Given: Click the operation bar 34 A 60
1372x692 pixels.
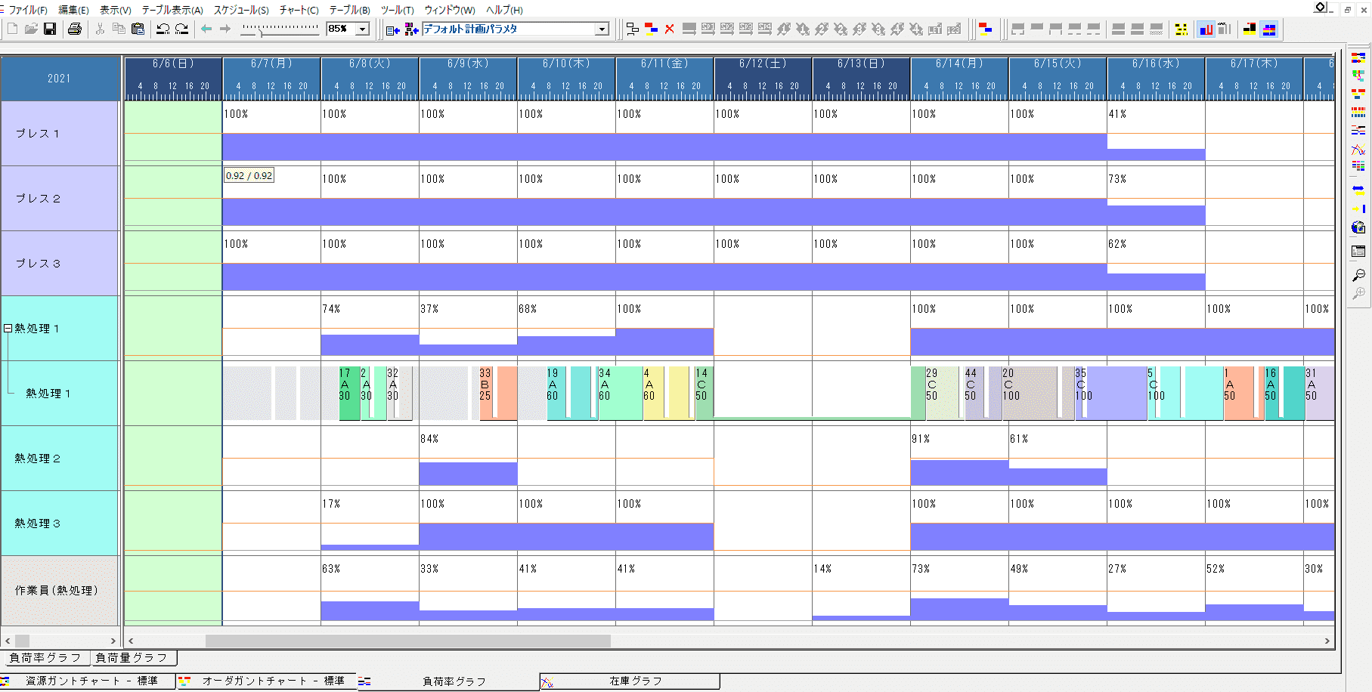Looking at the screenshot, I should pyautogui.click(x=620, y=393).
